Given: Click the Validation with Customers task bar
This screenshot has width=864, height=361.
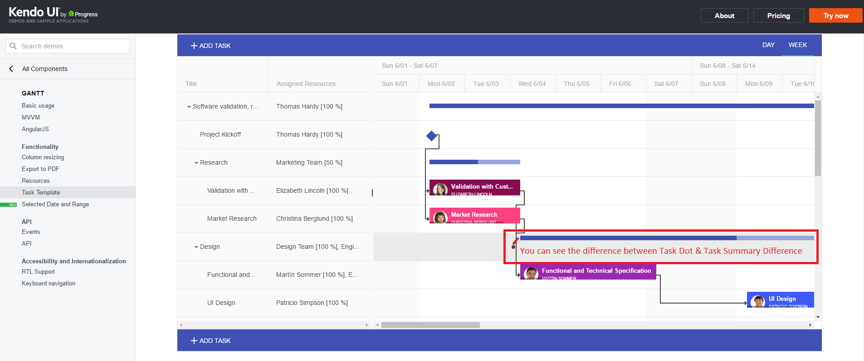Looking at the screenshot, I should click(475, 187).
